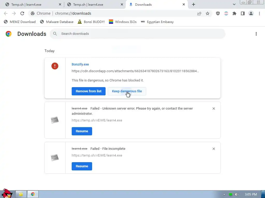Reload the downloads page
Viewport: 265px width, 198px height.
(22, 13)
